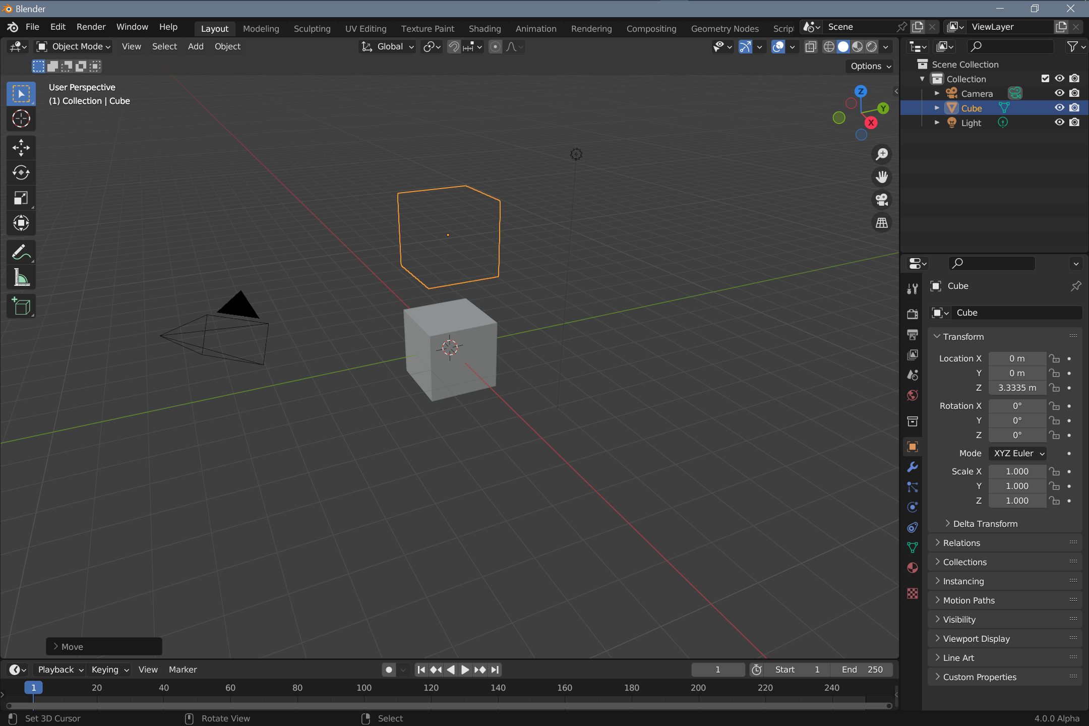The height and width of the screenshot is (726, 1089).
Task: Lock Location X
Action: [x=1054, y=358]
